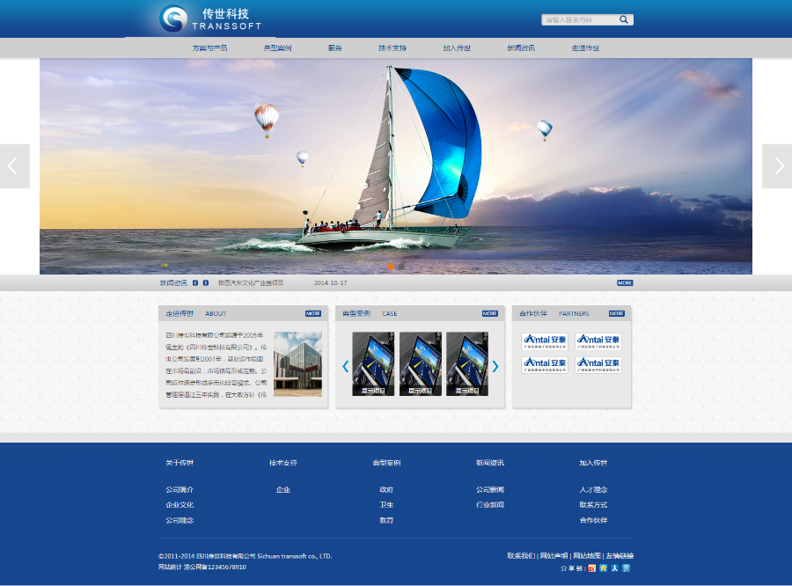Image resolution: width=792 pixels, height=586 pixels.
Task: Advance the 典型案例 carousel with right chevron
Action: pyautogui.click(x=495, y=366)
